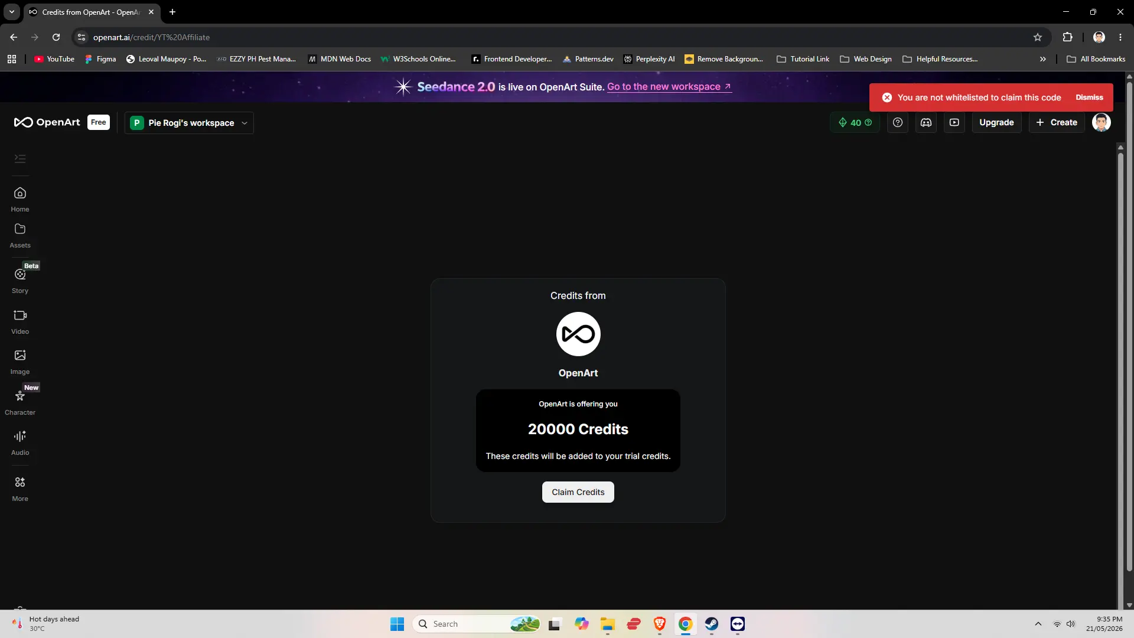
Task: Click the Claim Credits button
Action: click(x=578, y=492)
